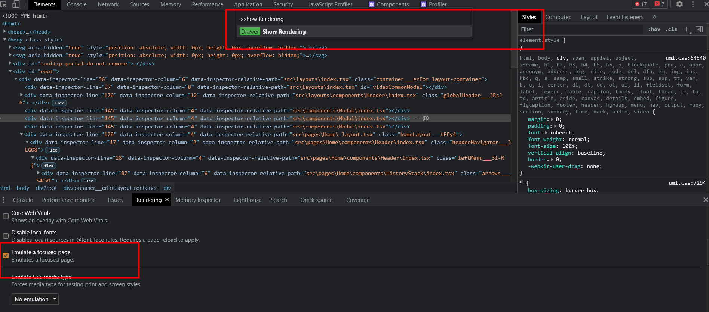Activate the inspect element picker icon
The height and width of the screenshot is (312, 709).
click(x=4, y=4)
